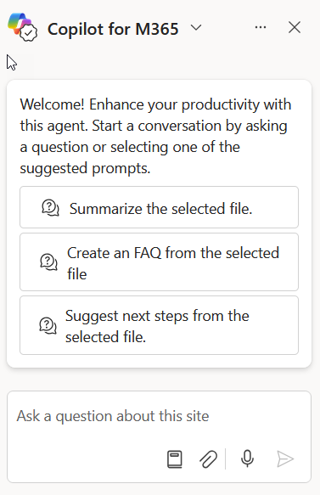The image size is (320, 495).
Task: Attach a file with the paperclip icon
Action: 208,458
